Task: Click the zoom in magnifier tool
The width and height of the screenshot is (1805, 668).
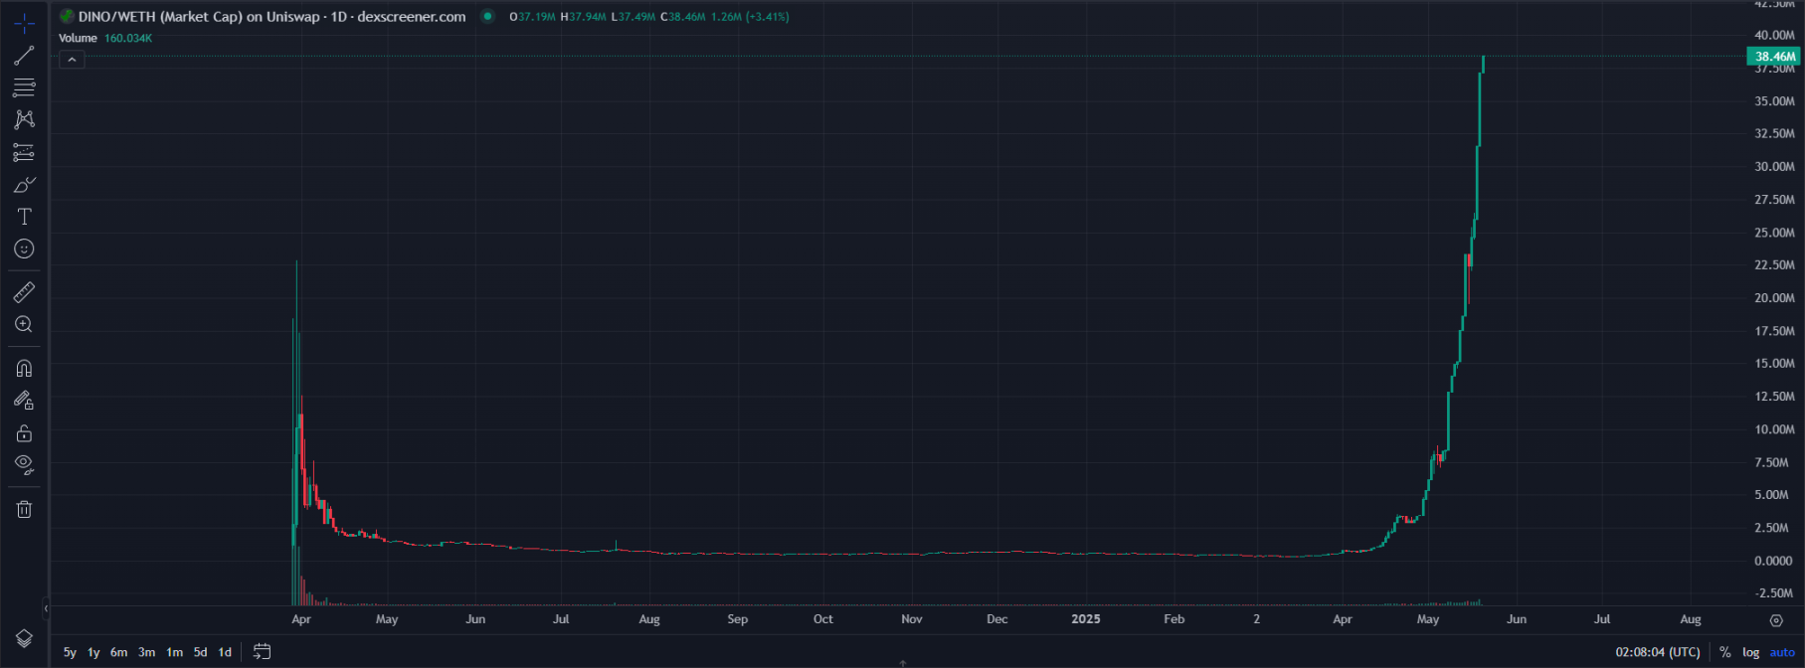Action: click(24, 325)
